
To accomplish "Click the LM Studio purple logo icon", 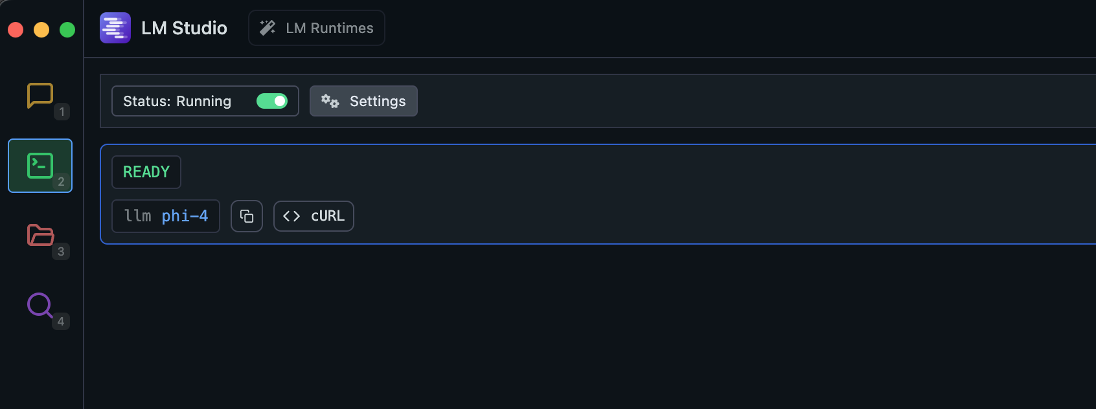I will click(115, 28).
